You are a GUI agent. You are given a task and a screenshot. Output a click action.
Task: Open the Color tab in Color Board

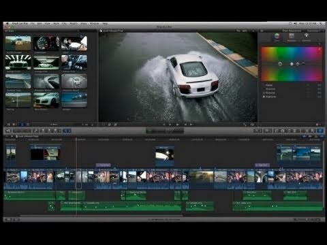pyautogui.click(x=277, y=37)
